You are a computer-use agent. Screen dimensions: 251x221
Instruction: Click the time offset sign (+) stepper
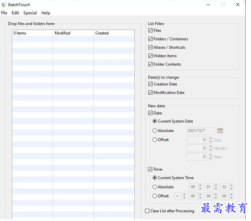tap(184, 196)
